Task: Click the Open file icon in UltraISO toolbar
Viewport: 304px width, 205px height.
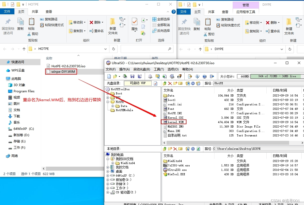Action: [x=115, y=76]
